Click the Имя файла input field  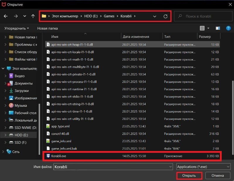(x=113, y=167)
